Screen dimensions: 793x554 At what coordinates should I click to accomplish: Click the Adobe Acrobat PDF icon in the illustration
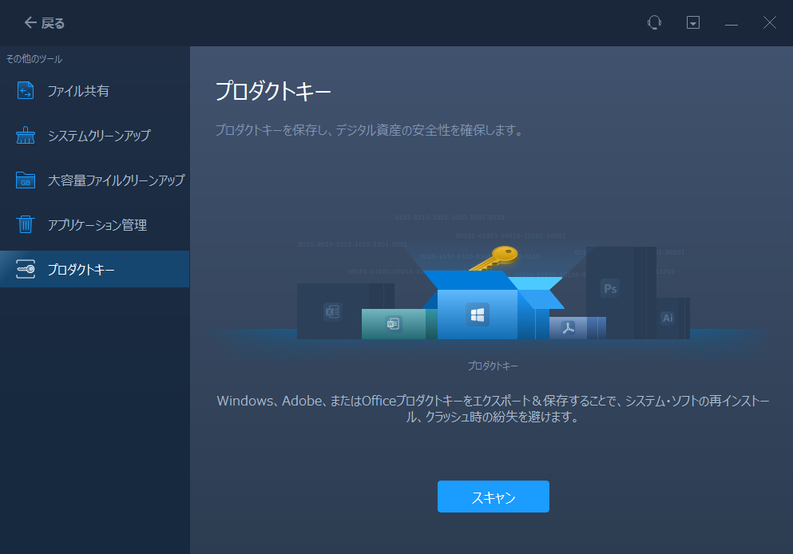point(569,326)
